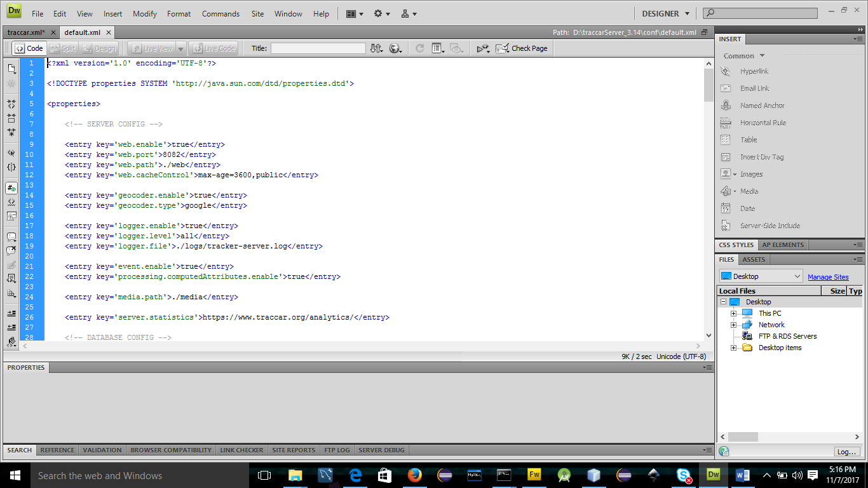Viewport: 868px width, 488px height.
Task: Click the Title input field
Action: [x=318, y=48]
